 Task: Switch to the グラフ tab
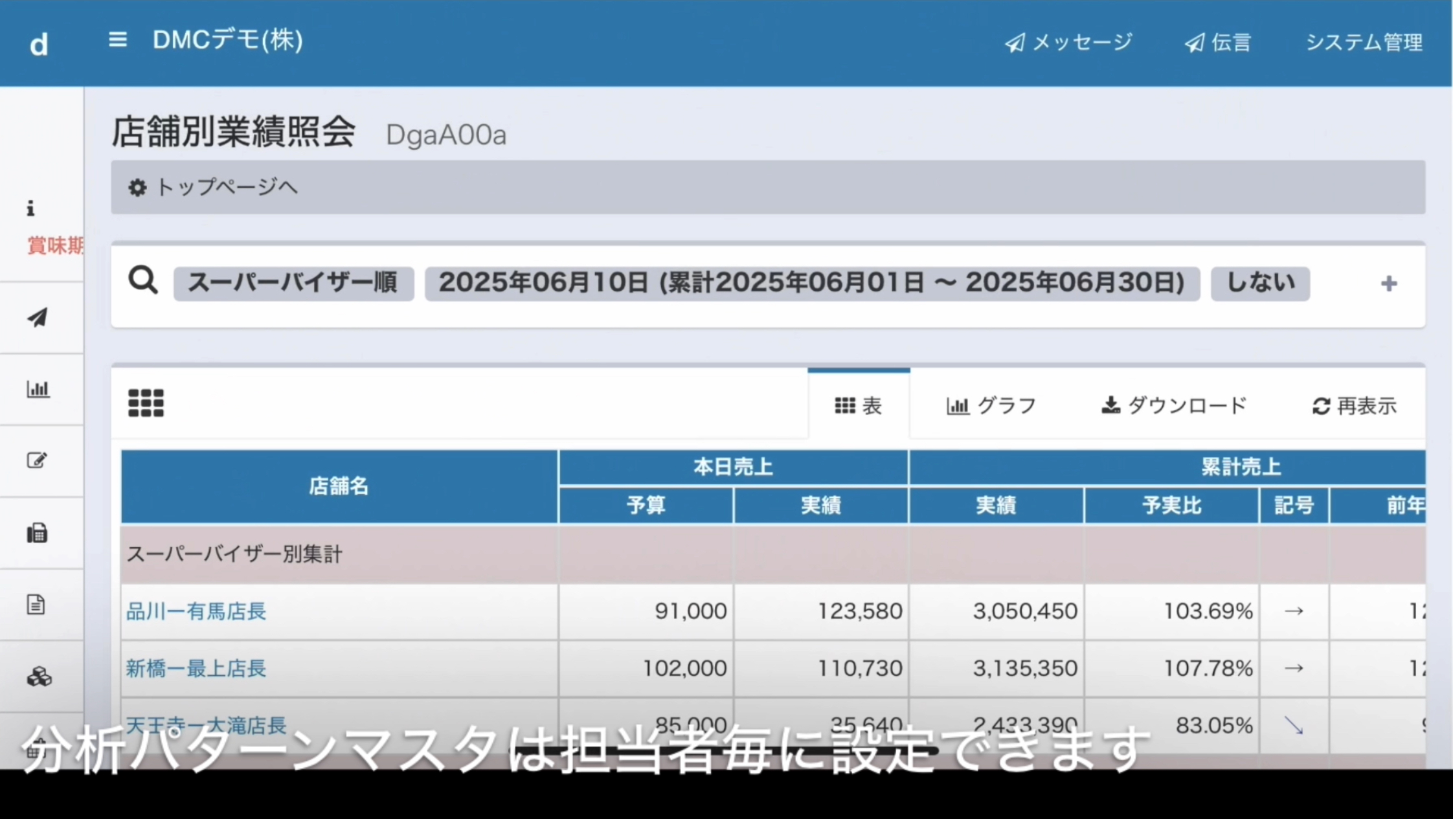pyautogui.click(x=991, y=406)
